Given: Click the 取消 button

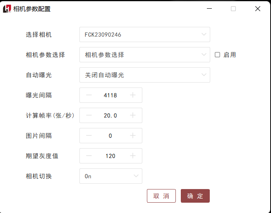Looking at the screenshot, I should 161,196.
